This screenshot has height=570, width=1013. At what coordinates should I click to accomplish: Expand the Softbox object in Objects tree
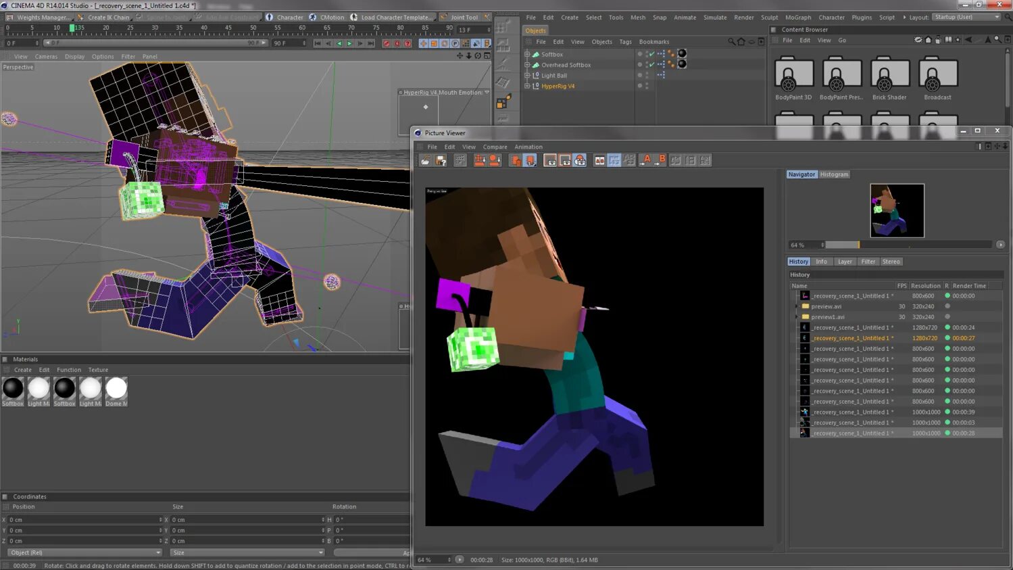(x=527, y=54)
